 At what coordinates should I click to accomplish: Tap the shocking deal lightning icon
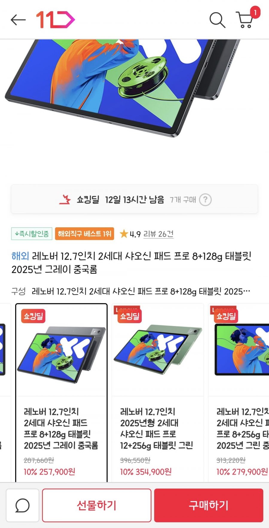(65, 199)
